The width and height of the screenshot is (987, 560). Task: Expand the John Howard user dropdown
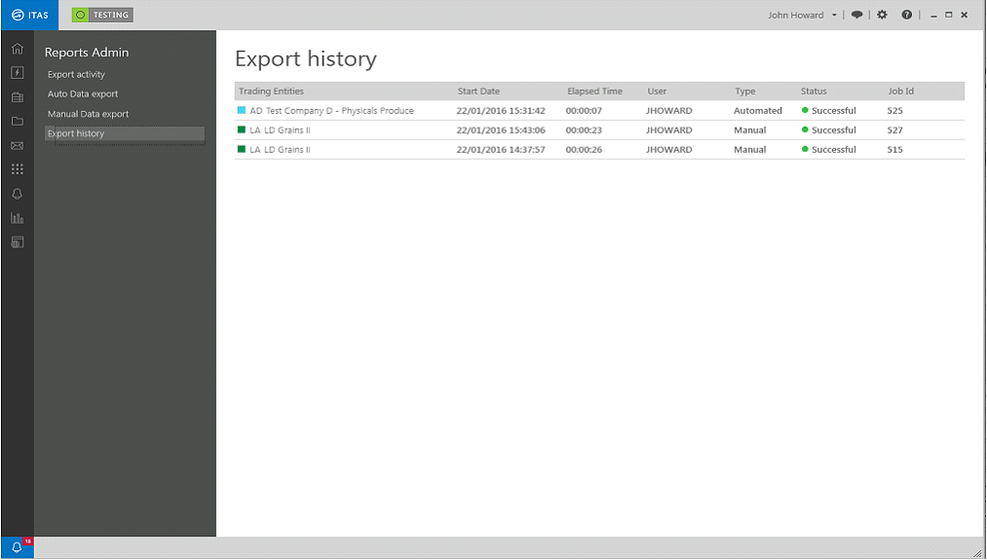point(802,16)
